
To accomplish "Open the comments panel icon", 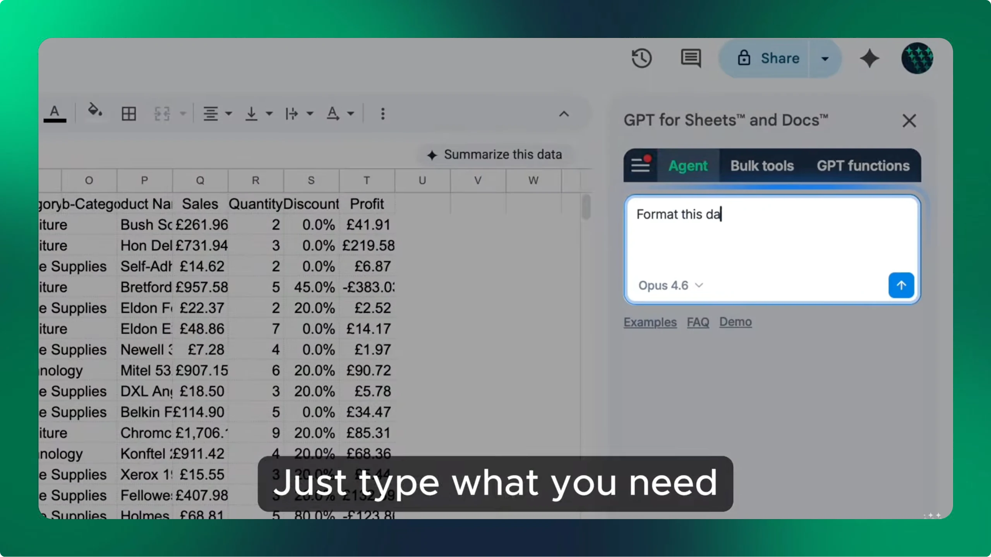I will click(x=691, y=58).
